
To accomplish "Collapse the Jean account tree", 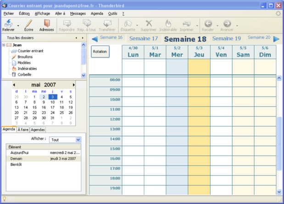I will pos(4,45).
